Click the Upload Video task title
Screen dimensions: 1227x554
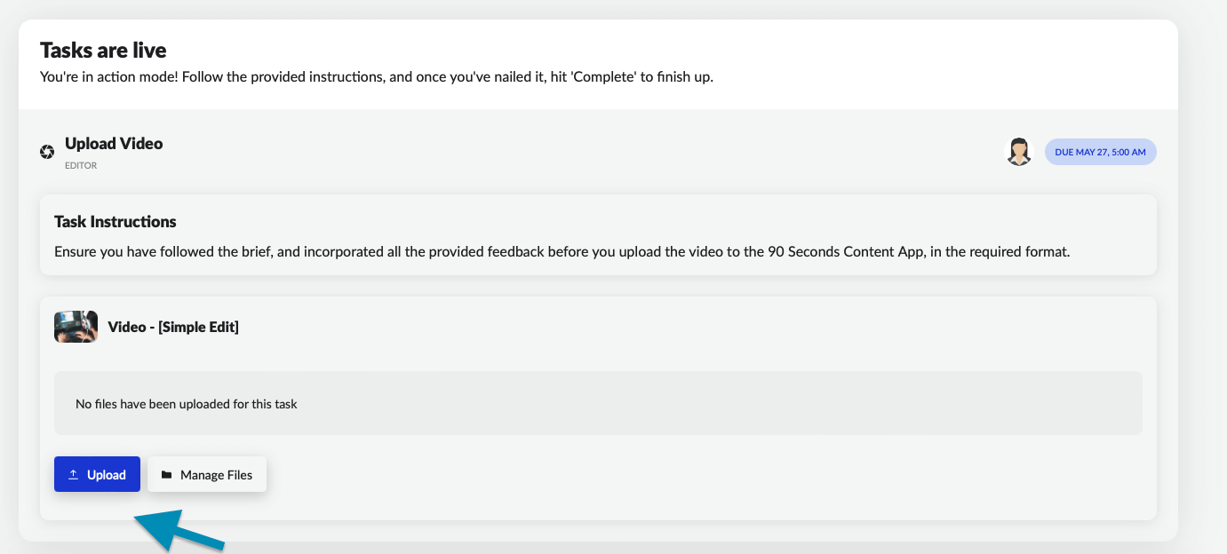coord(114,144)
